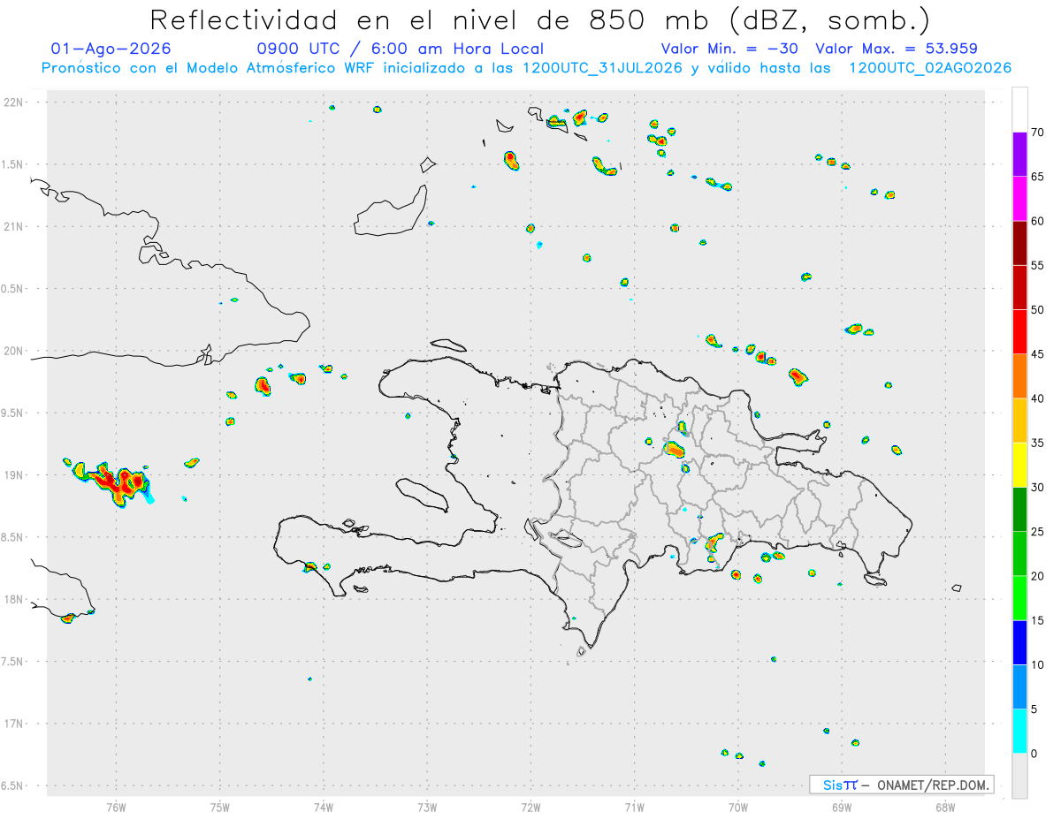Click the latitude label '19N'
The height and width of the screenshot is (819, 1061).
click(13, 475)
